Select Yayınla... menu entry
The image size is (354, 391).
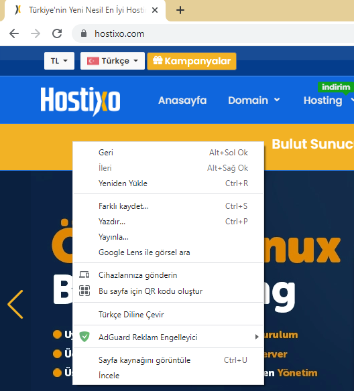coord(168,237)
